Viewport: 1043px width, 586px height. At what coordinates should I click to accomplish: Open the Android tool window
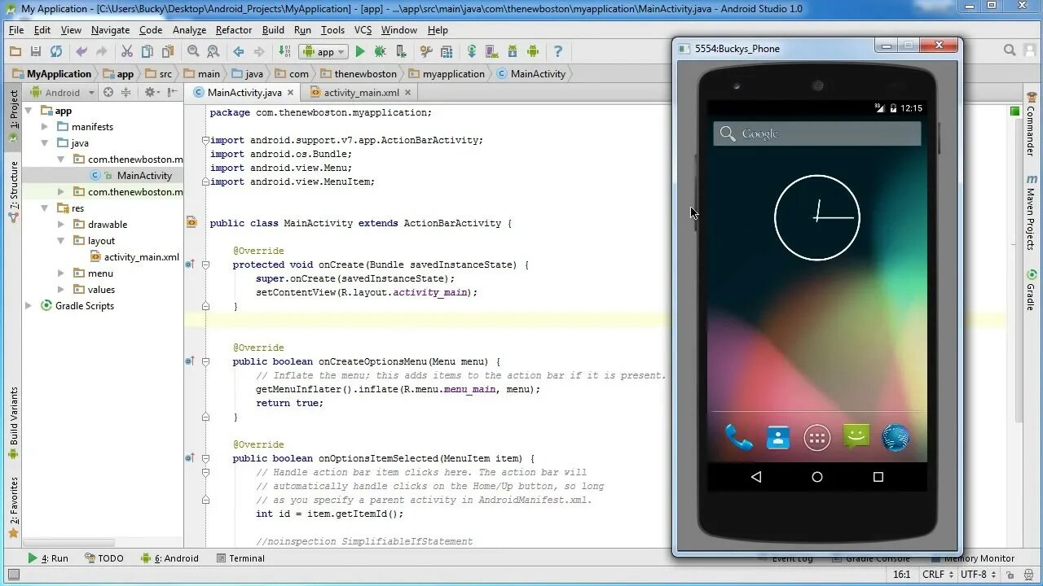tap(169, 558)
